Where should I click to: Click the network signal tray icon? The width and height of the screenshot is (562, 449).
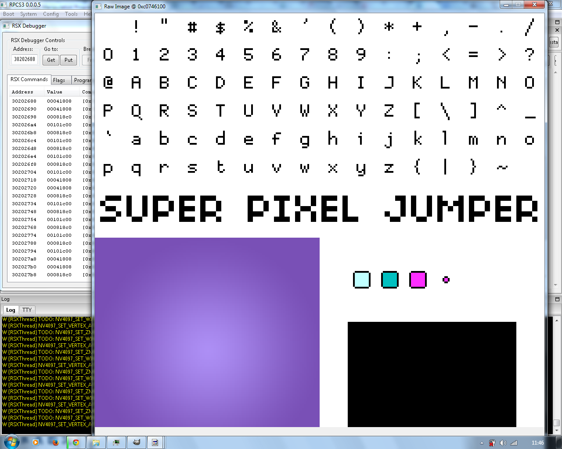[513, 443]
